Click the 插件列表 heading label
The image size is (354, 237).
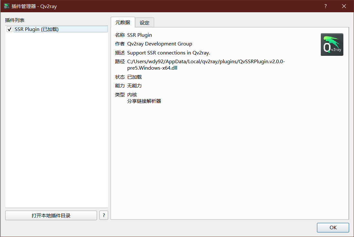(x=15, y=20)
